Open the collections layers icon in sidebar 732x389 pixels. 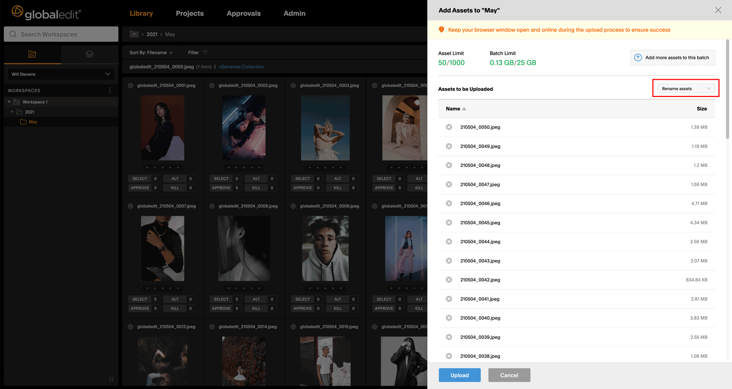[90, 54]
